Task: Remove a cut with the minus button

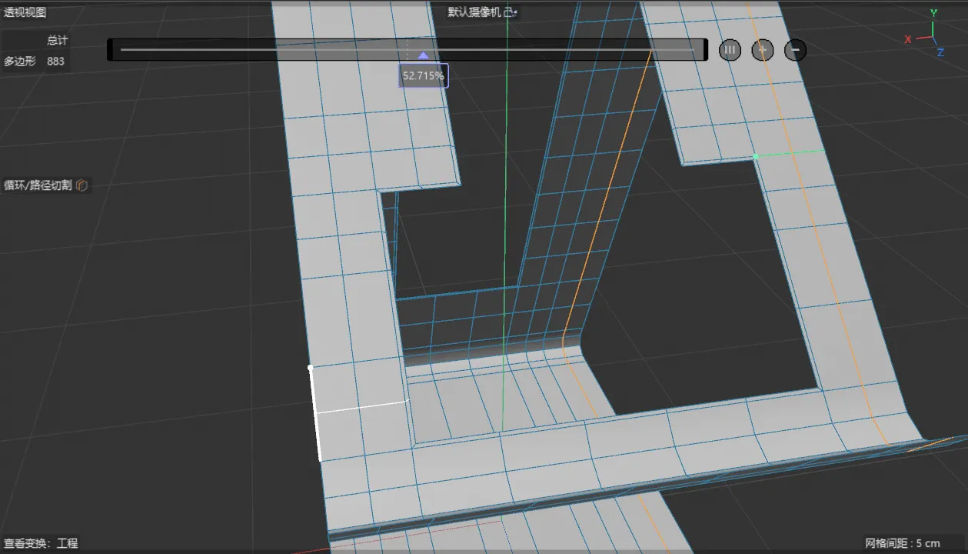Action: click(x=796, y=50)
